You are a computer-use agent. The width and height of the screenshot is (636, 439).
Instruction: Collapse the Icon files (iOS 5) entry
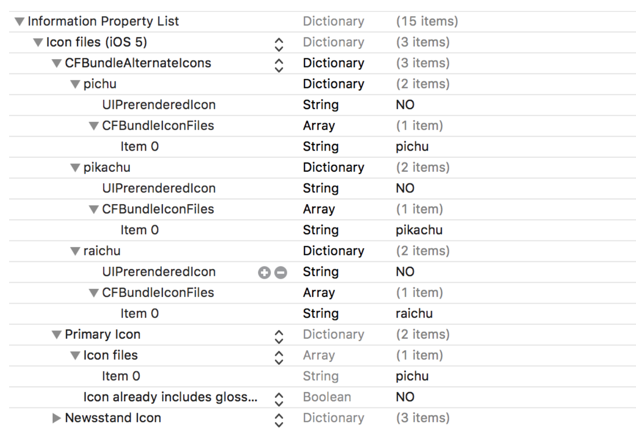tap(38, 43)
